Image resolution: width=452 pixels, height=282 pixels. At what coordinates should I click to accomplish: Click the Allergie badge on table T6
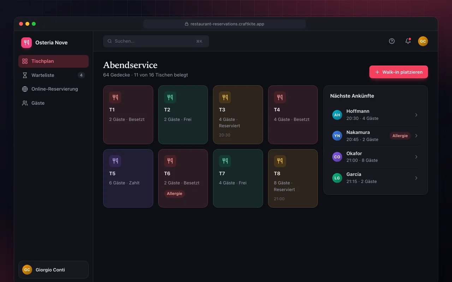point(174,194)
